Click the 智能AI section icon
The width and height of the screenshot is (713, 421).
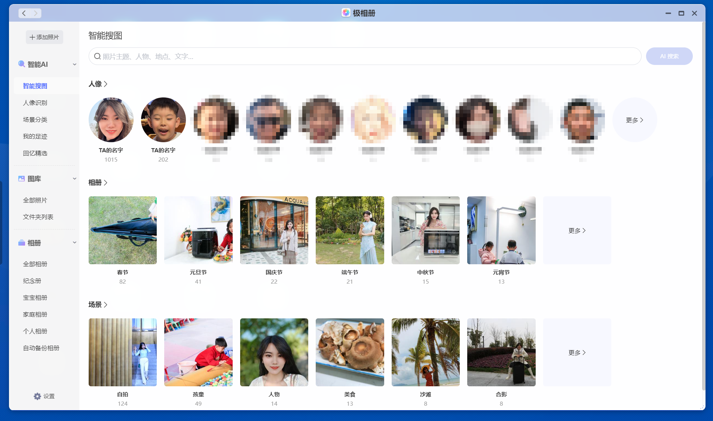tap(21, 64)
